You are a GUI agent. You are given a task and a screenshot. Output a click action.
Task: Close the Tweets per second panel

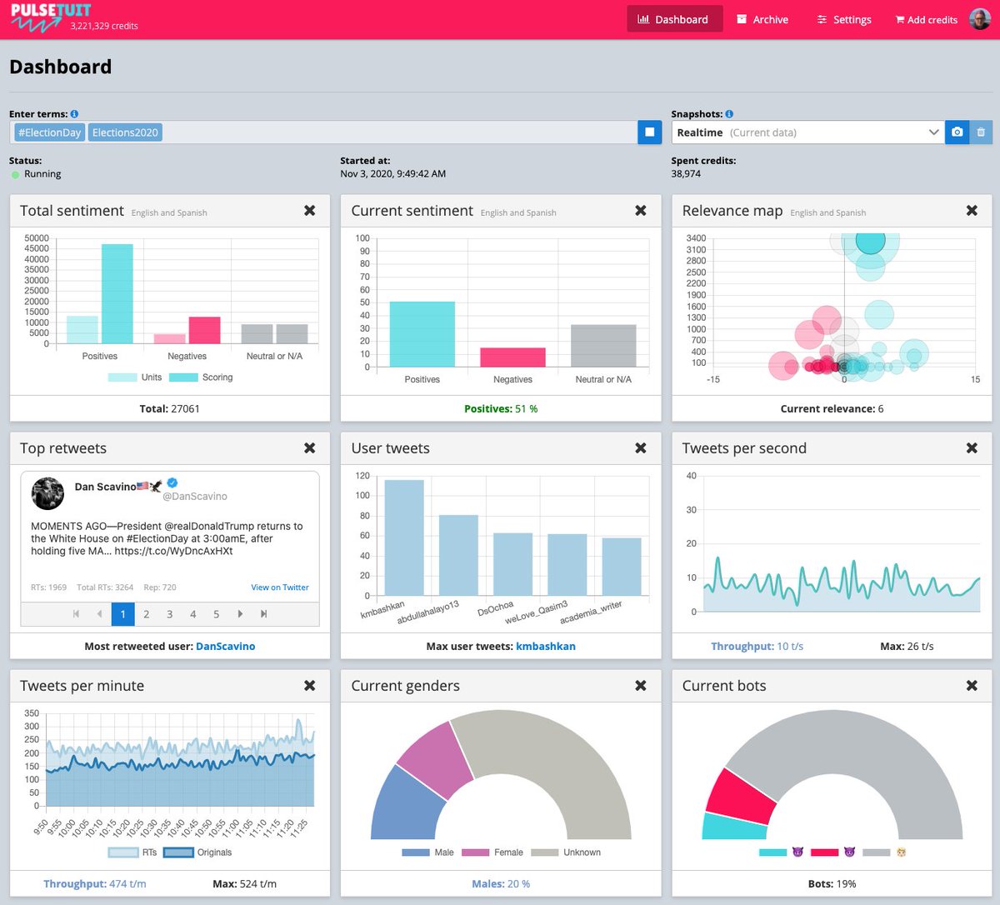[x=972, y=448]
